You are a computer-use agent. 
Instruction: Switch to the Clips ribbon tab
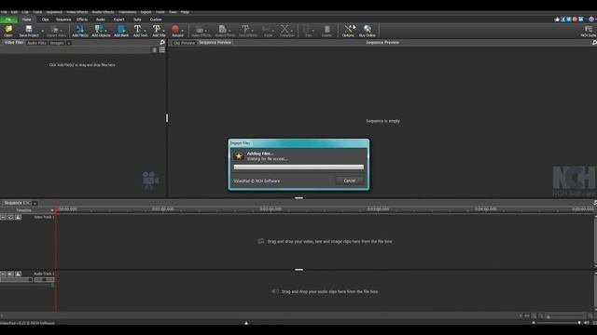pos(46,20)
